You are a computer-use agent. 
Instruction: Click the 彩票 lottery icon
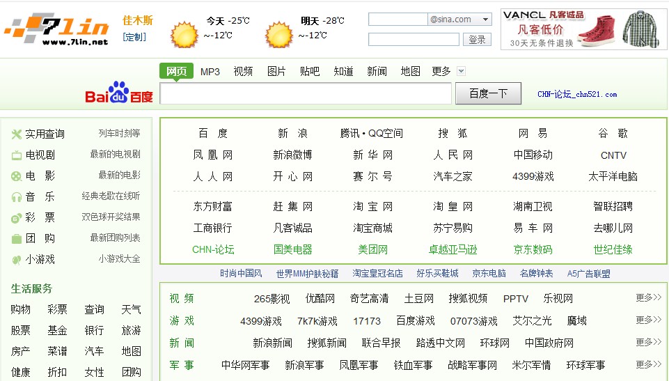click(x=16, y=218)
